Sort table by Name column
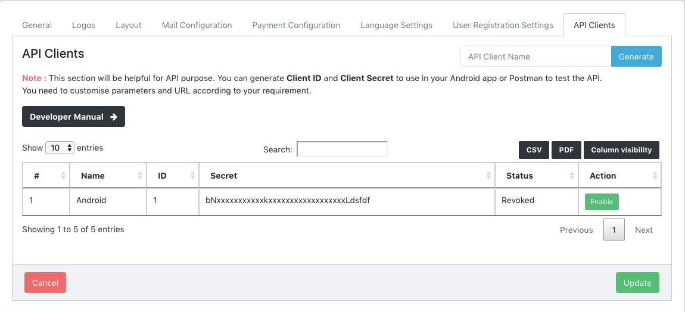 pos(107,176)
